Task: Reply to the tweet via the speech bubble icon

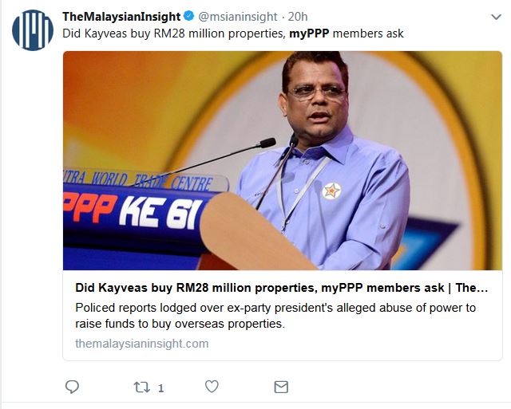Action: tap(73, 387)
